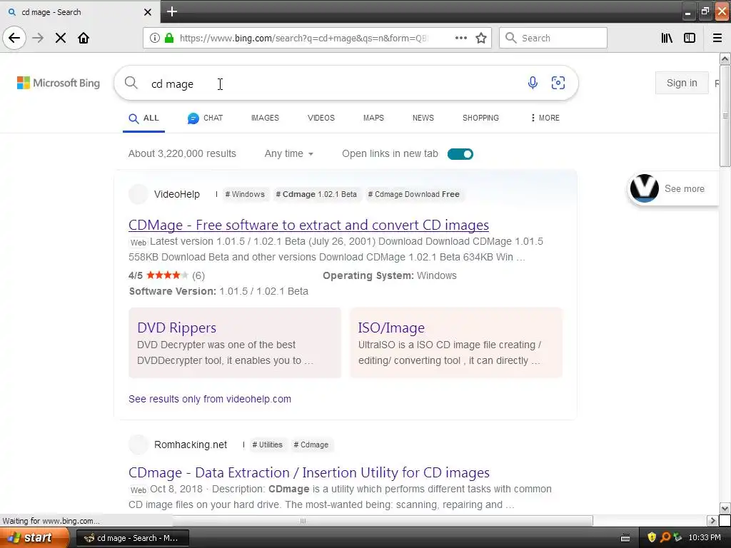Screen dimensions: 731x548
Task: Click the VideoHelp site name
Action: coord(177,194)
